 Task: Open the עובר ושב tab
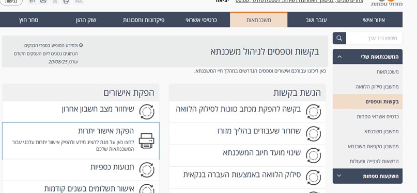[x=316, y=20]
